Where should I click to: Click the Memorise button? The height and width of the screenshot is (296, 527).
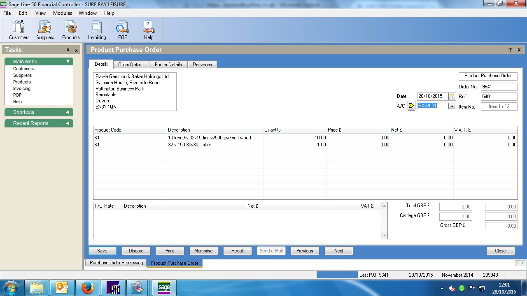(x=203, y=251)
